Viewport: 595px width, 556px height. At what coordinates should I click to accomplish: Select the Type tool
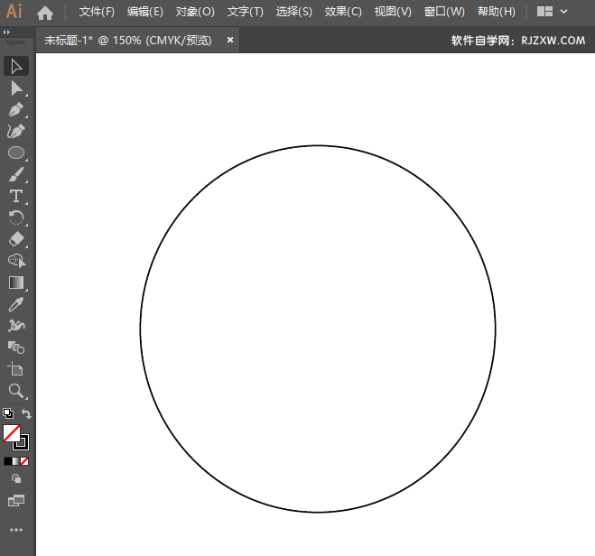coord(16,196)
